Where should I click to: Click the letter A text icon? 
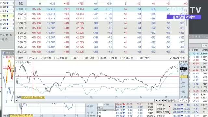point(186,101)
